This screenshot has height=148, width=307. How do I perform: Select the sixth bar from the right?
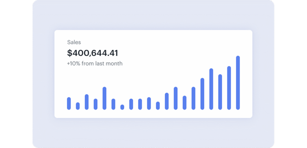tap(193, 98)
